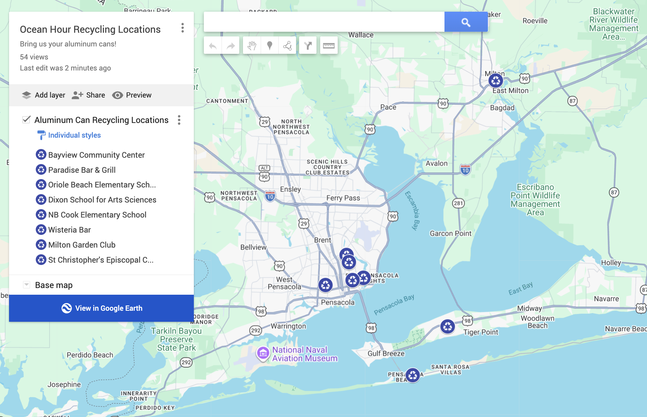Click recycling icon beside Dixon School
Image resolution: width=647 pixels, height=417 pixels.
41,199
